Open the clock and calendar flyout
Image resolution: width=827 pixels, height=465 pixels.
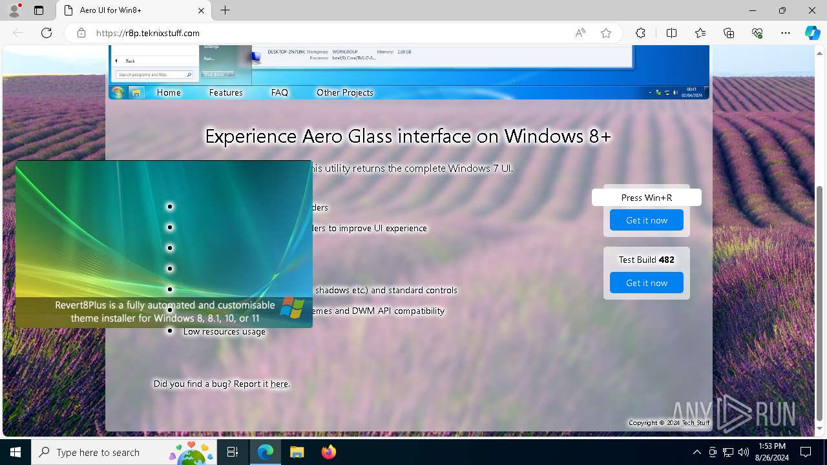coord(771,452)
